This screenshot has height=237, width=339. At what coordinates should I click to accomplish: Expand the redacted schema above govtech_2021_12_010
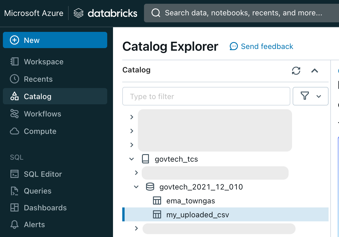click(136, 173)
